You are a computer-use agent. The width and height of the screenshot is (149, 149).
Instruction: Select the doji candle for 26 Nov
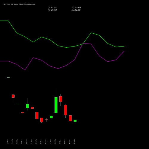[46, 120]
